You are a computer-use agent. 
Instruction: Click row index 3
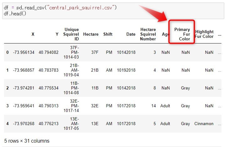tap(8, 106)
